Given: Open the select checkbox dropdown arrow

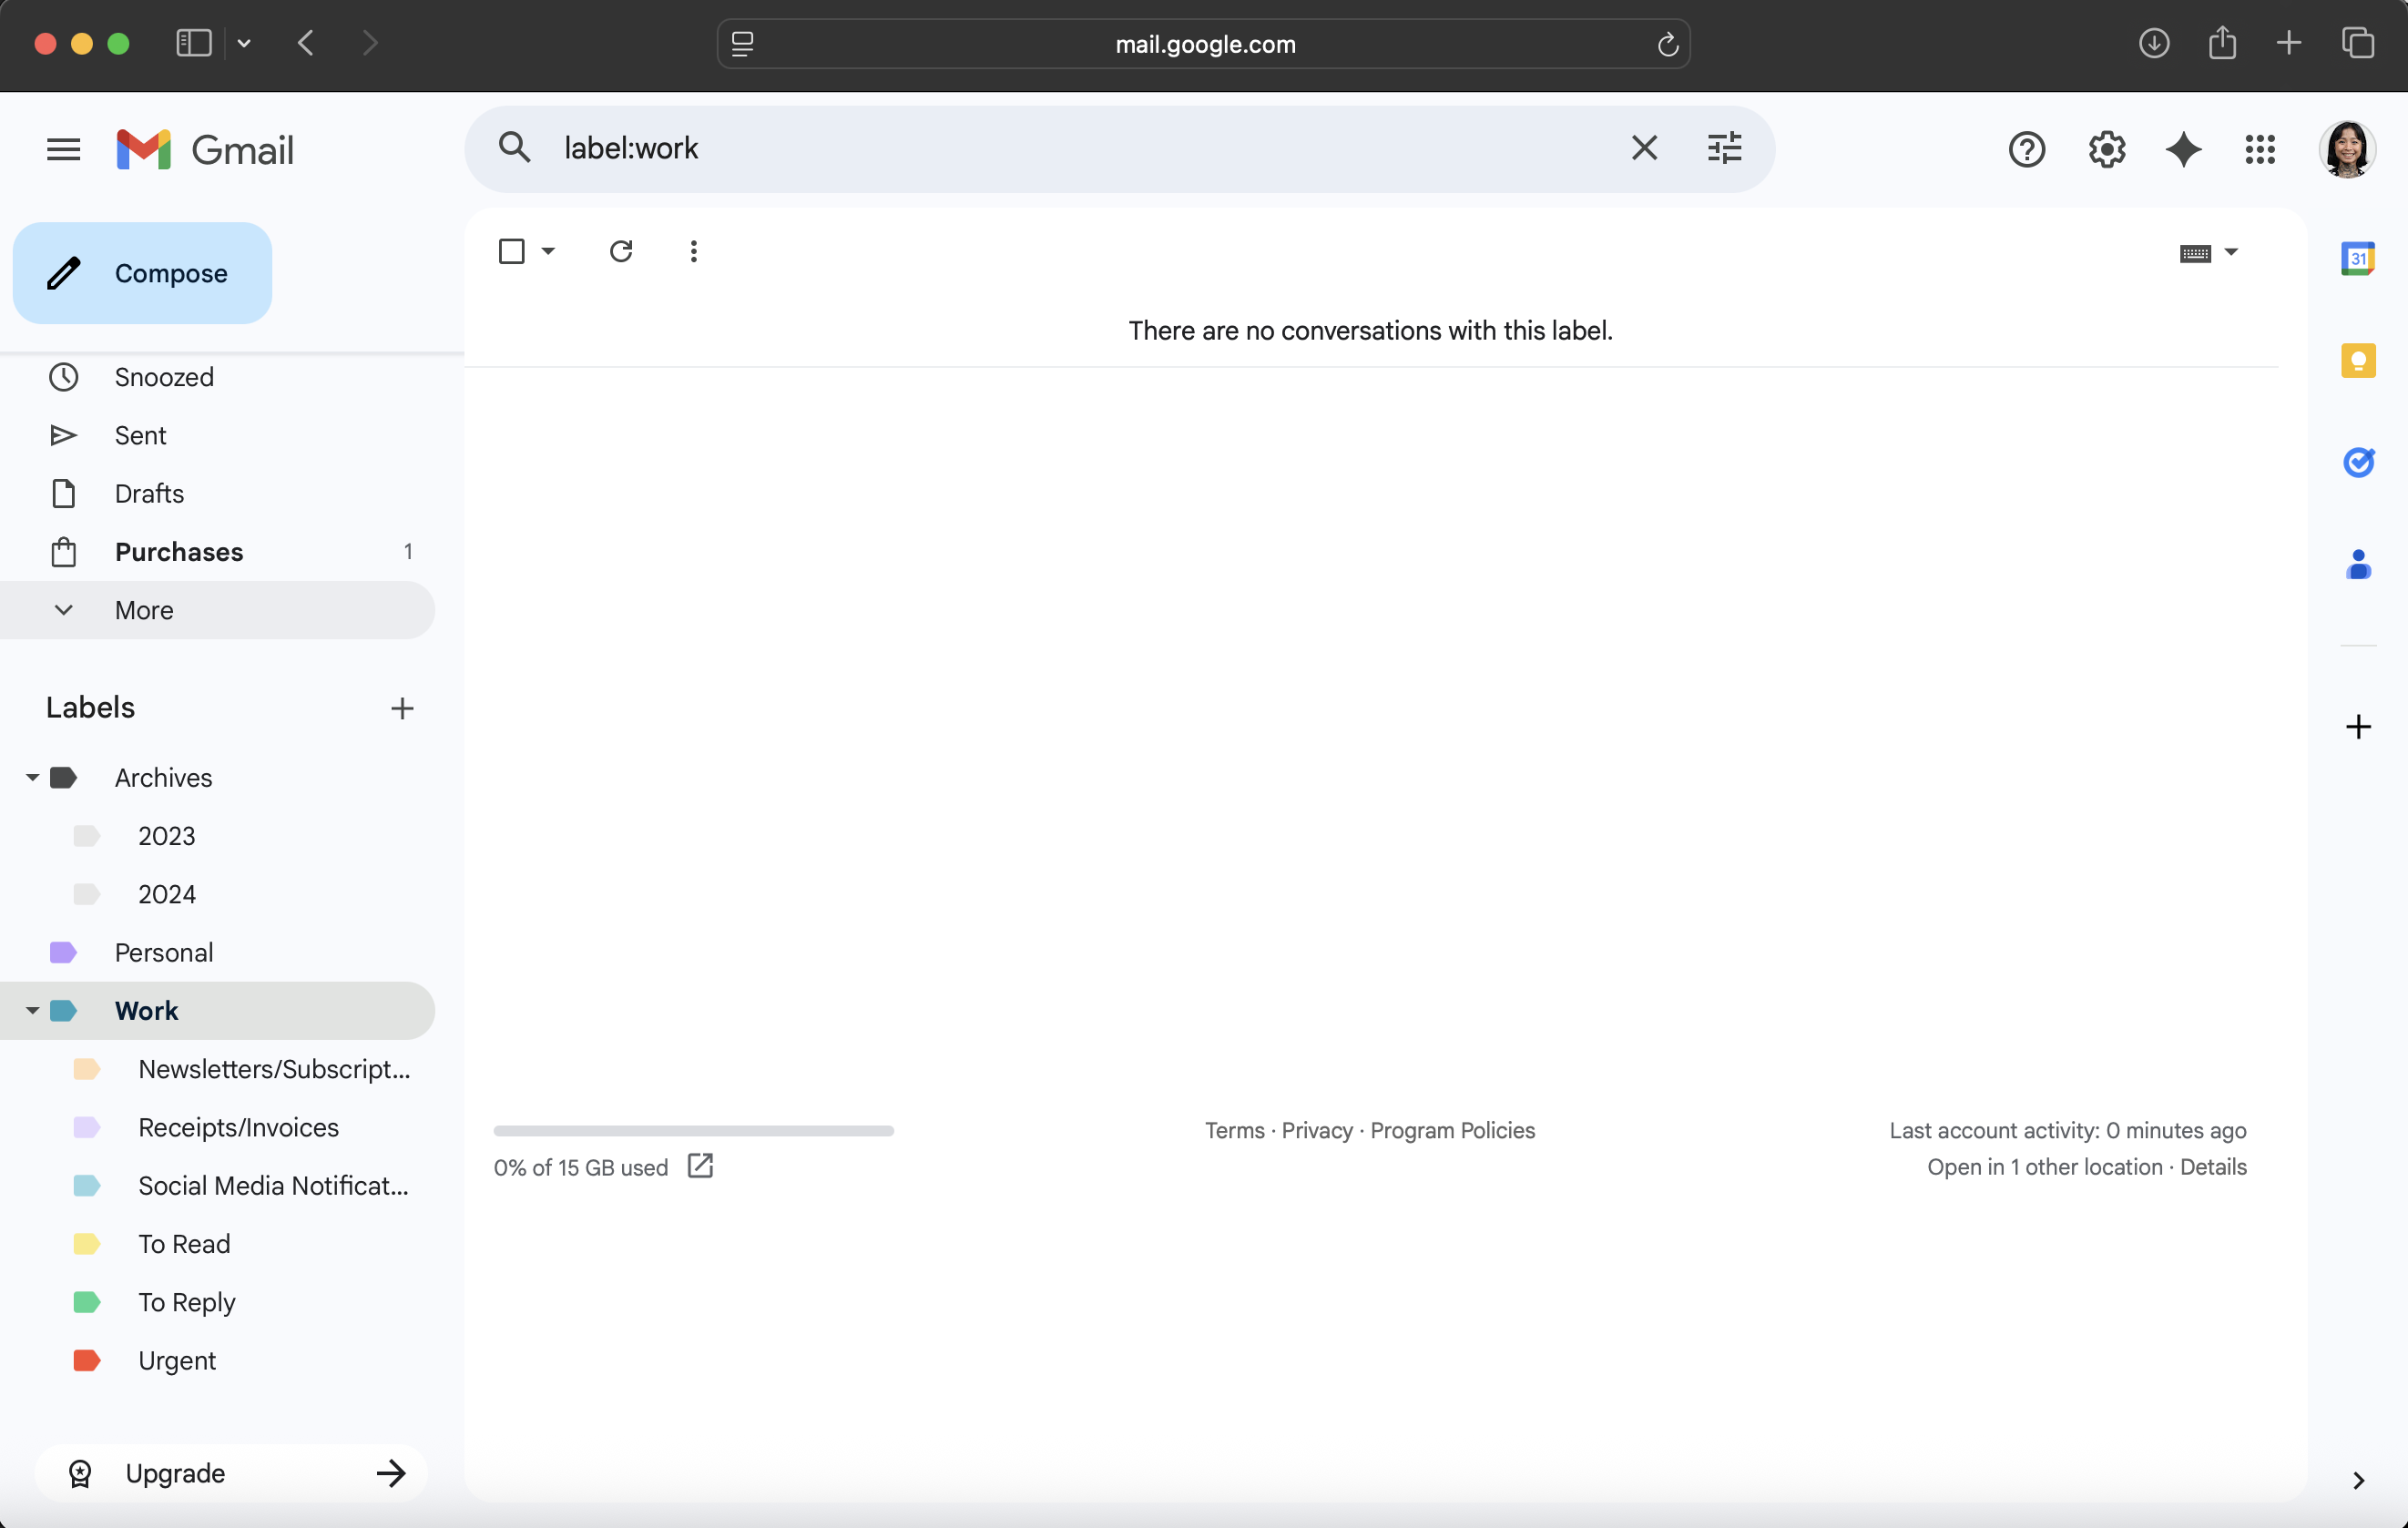Looking at the screenshot, I should click(x=548, y=251).
